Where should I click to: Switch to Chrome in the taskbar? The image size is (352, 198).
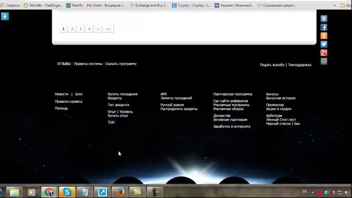point(49,192)
